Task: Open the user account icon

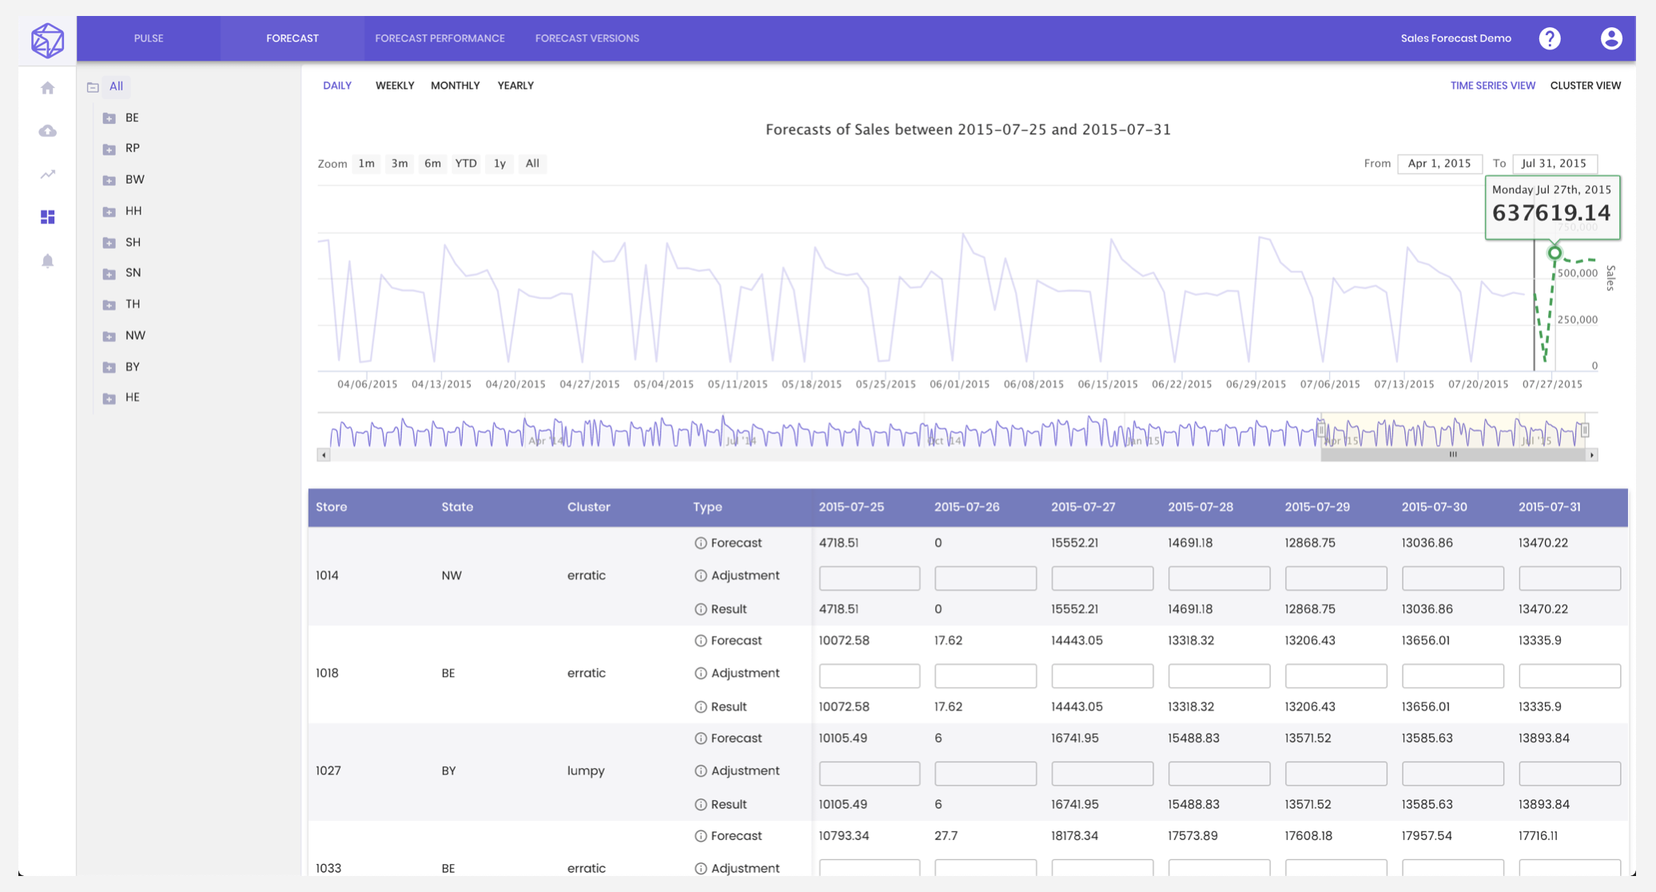Action: pyautogui.click(x=1611, y=38)
